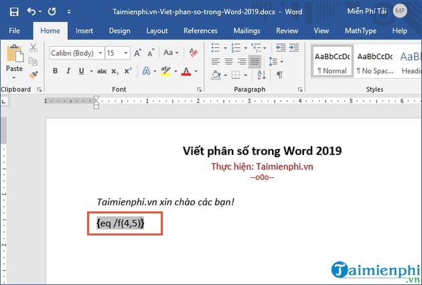Open Text Effects and Typography
422x285 pixels.
click(146, 71)
